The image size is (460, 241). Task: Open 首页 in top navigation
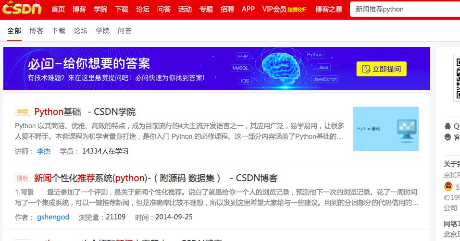(x=58, y=9)
